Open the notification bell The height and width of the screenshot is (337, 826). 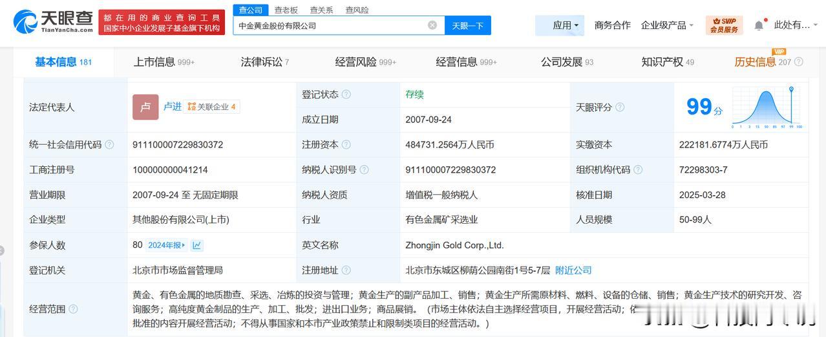click(759, 25)
